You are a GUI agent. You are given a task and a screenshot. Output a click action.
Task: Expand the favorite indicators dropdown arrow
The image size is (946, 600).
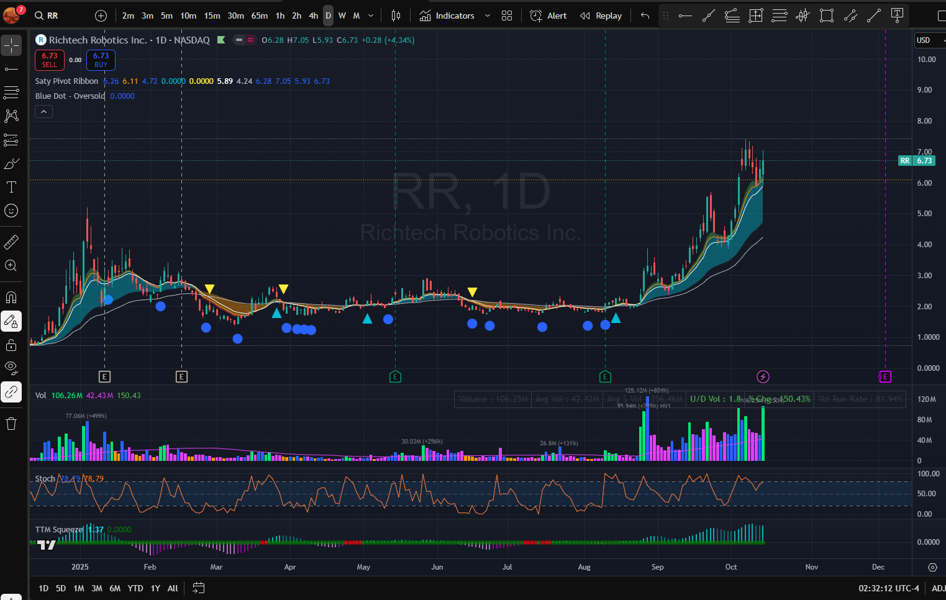point(488,16)
